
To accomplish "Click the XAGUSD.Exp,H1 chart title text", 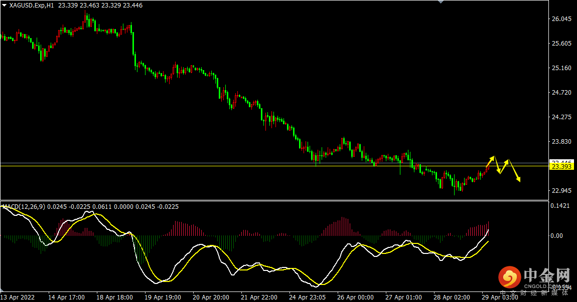I will pyautogui.click(x=32, y=6).
